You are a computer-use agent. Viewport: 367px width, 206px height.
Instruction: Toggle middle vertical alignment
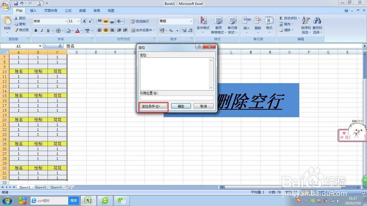[x=106, y=21]
